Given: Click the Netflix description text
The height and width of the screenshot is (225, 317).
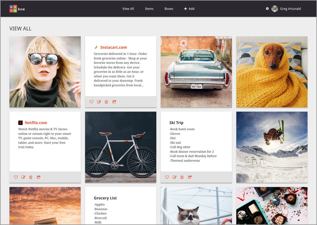Looking at the screenshot, I should click(45, 138).
